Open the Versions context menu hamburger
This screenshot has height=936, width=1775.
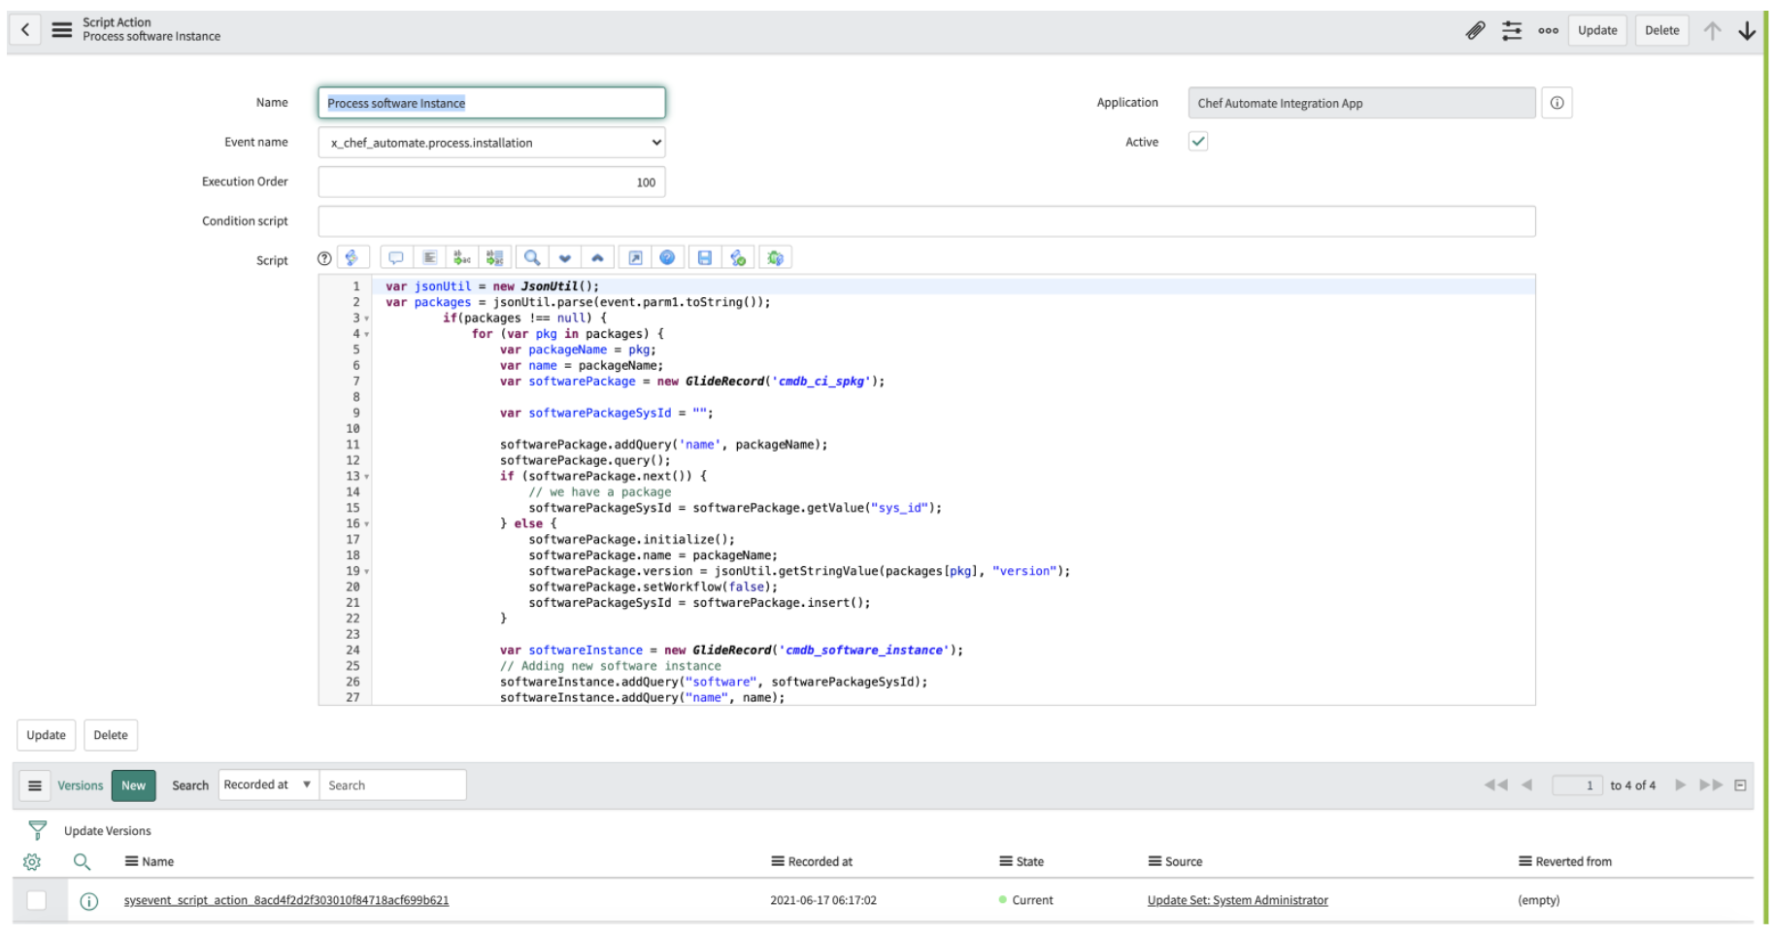35,785
